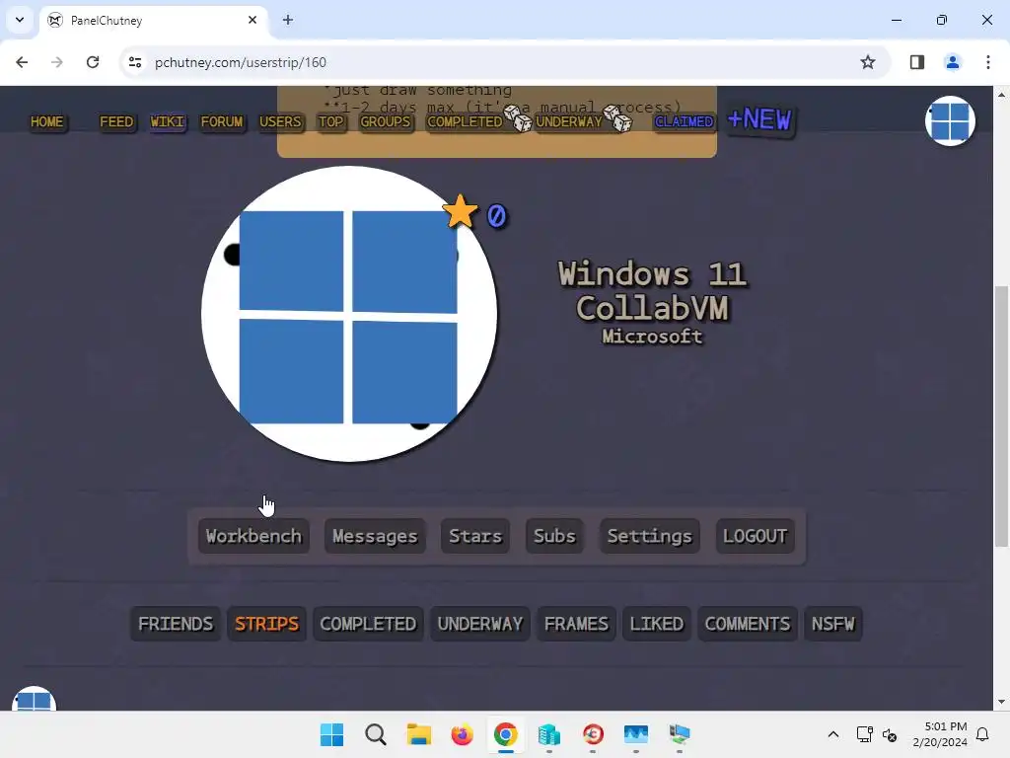Open a new browser tab

[288, 20]
